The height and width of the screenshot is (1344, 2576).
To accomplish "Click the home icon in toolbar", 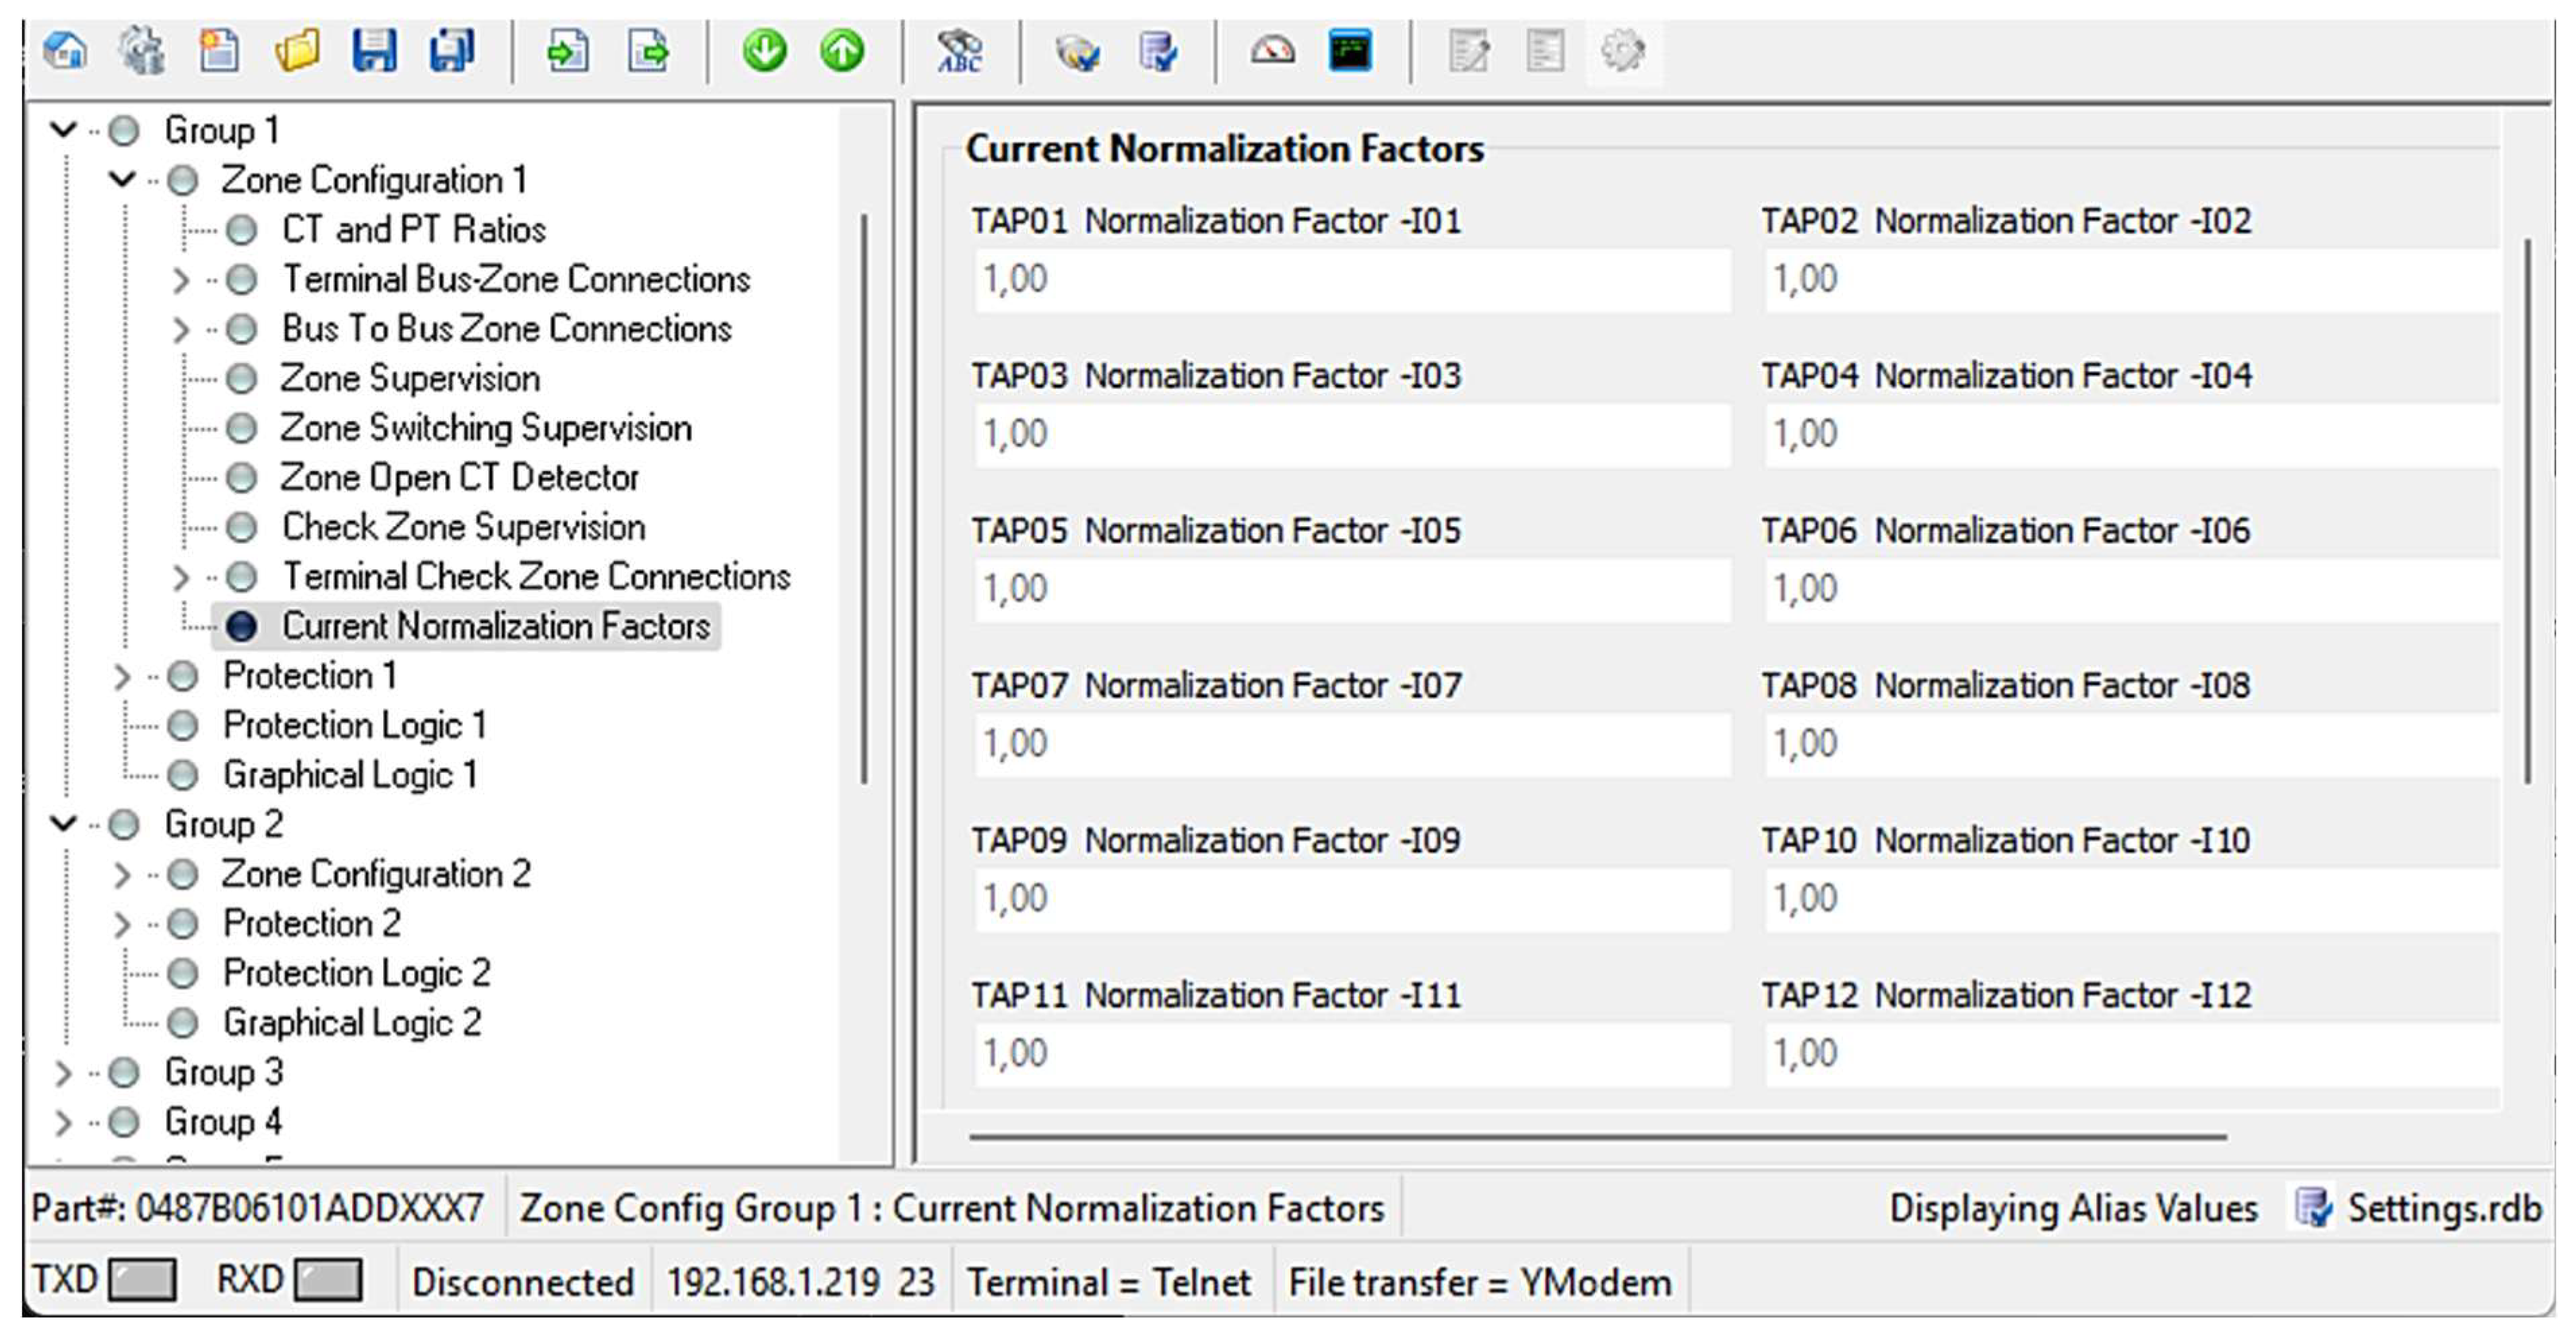I will tap(66, 51).
